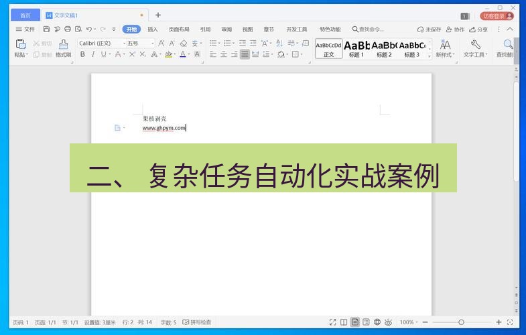Click the text highlight color button
The width and height of the screenshot is (526, 335).
point(168,54)
